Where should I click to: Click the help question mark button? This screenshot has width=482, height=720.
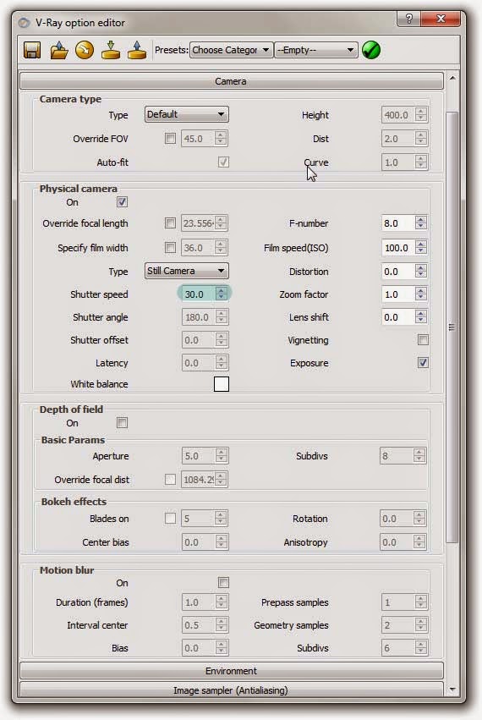point(409,19)
